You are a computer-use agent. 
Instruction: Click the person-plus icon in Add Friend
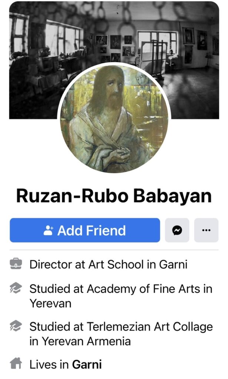(48, 230)
